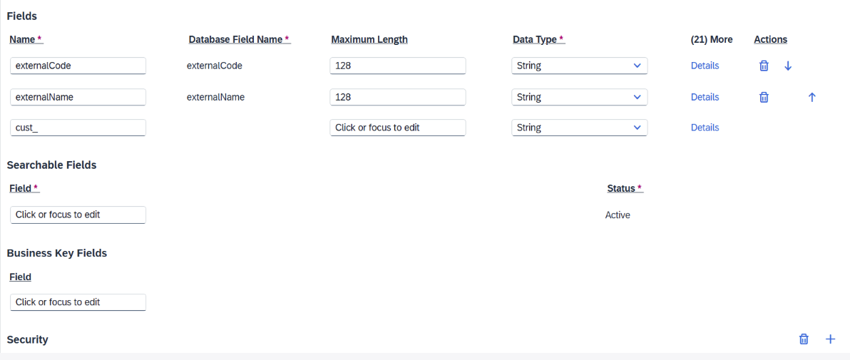Delete the externalName field row
Image resolution: width=850 pixels, height=360 pixels.
pos(763,97)
